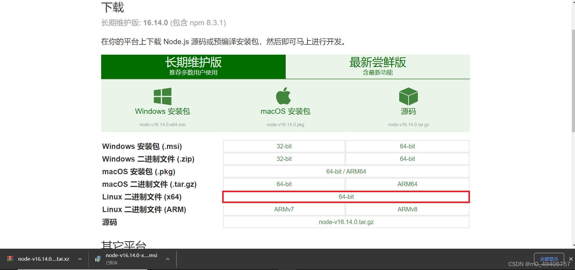Viewport: 575px width, 270px height.
Task: Click 全部显示 show all downloads button
Action: pos(549,259)
